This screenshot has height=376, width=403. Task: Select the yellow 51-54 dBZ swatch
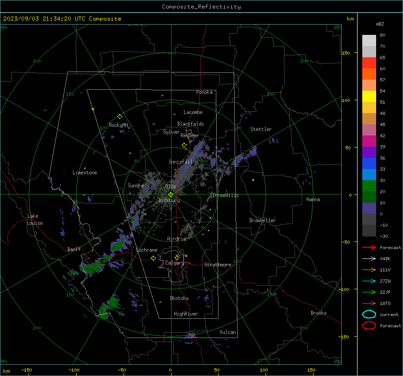[x=369, y=97]
